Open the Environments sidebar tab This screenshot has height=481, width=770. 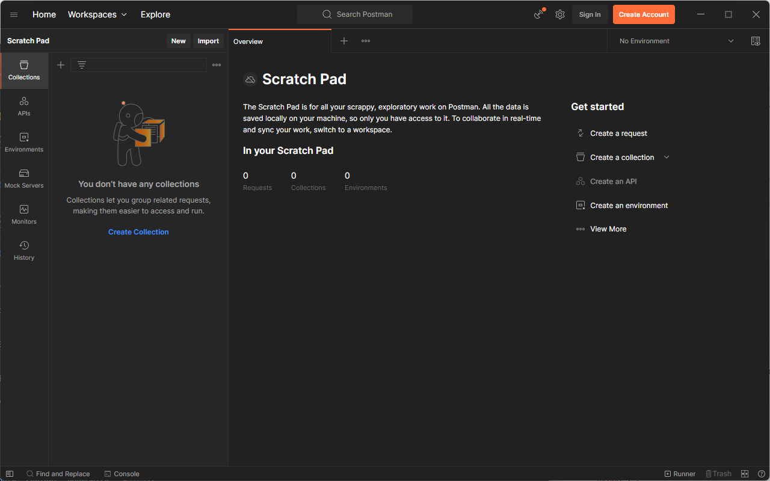click(x=24, y=142)
